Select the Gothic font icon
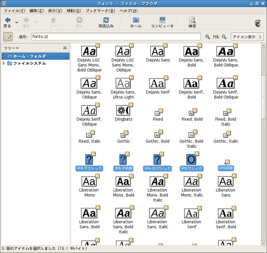267x253 pixels. coord(123,135)
